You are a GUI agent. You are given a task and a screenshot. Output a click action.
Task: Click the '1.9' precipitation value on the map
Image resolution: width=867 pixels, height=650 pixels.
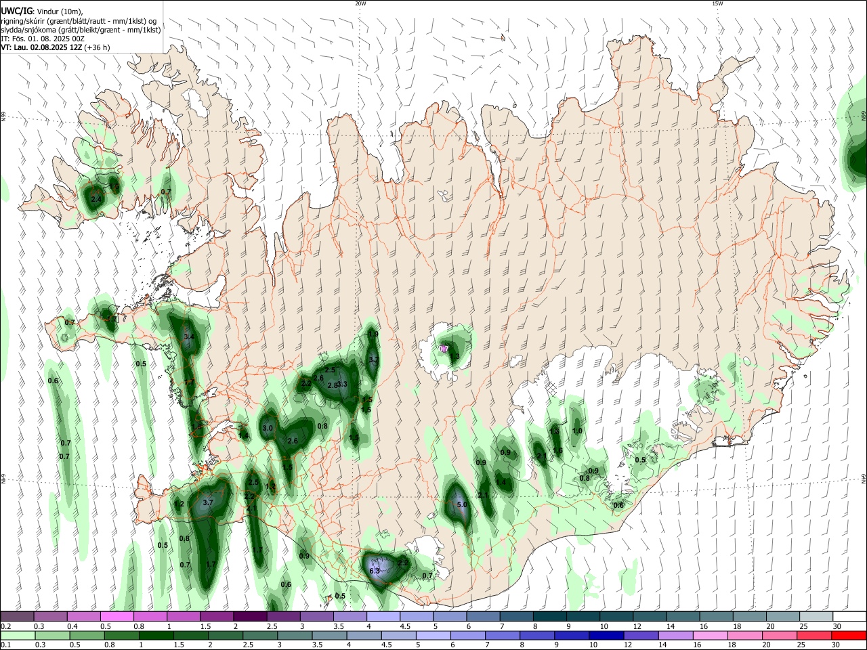[x=373, y=334]
